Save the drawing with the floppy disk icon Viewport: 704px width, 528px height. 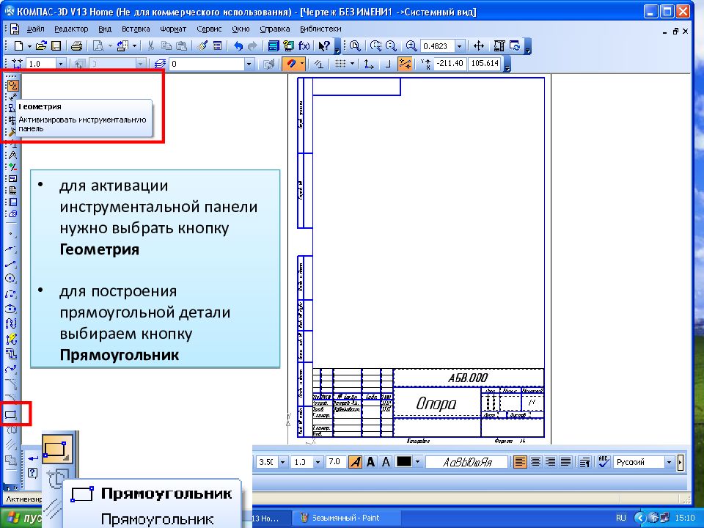56,45
